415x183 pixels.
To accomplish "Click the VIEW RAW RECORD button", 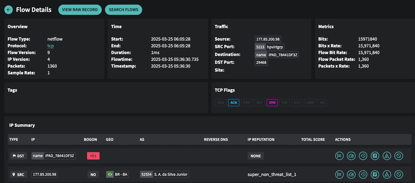I will click(80, 10).
